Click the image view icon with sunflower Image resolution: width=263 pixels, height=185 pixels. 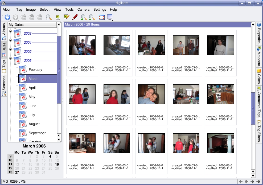click(x=57, y=17)
